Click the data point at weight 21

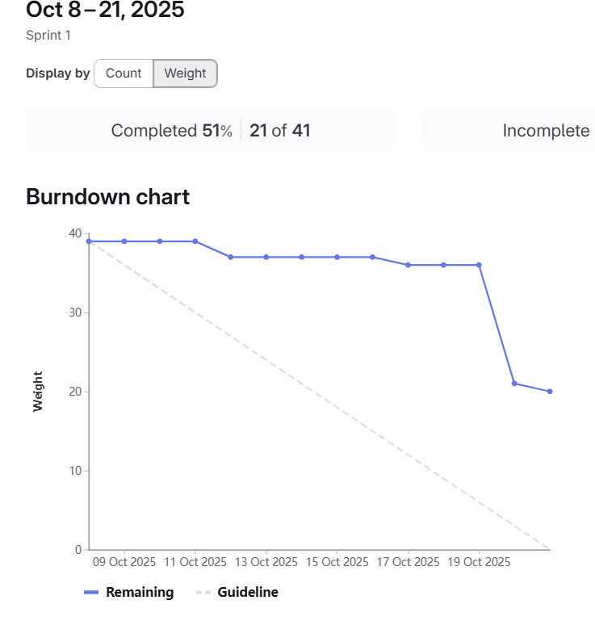coord(514,384)
